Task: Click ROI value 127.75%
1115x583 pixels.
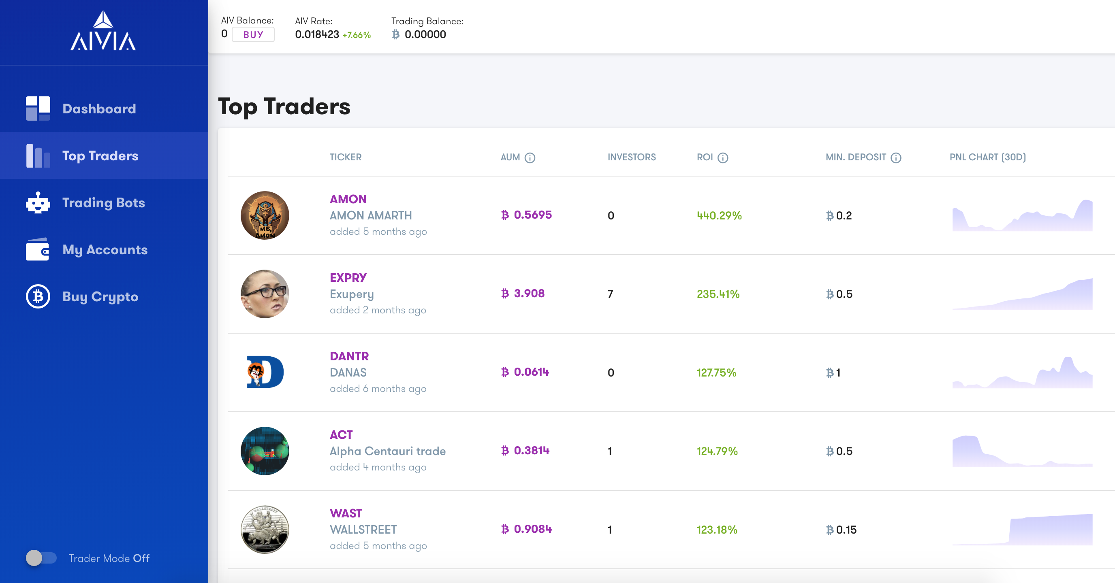Action: (716, 372)
